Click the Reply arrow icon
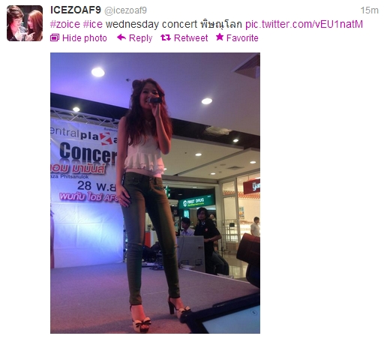Screen dimensions: 384x342 click(x=121, y=37)
